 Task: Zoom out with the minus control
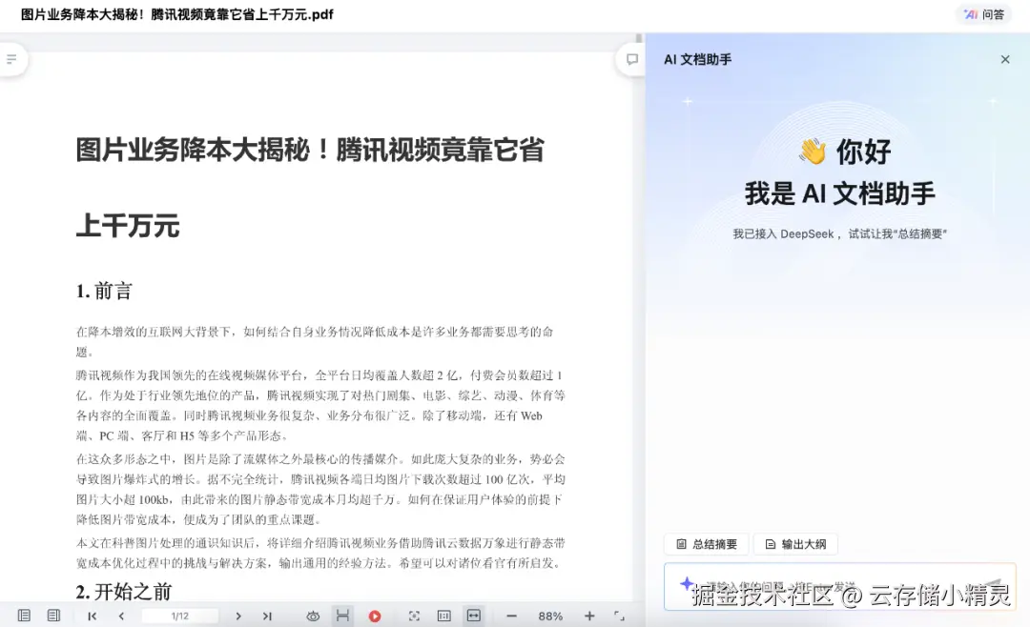[513, 615]
